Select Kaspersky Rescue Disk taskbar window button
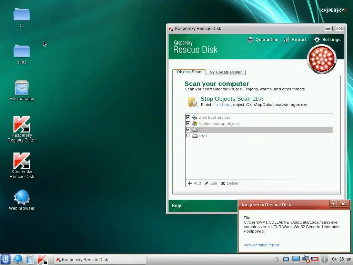Screen dimensions: 353x265 pos(100,259)
